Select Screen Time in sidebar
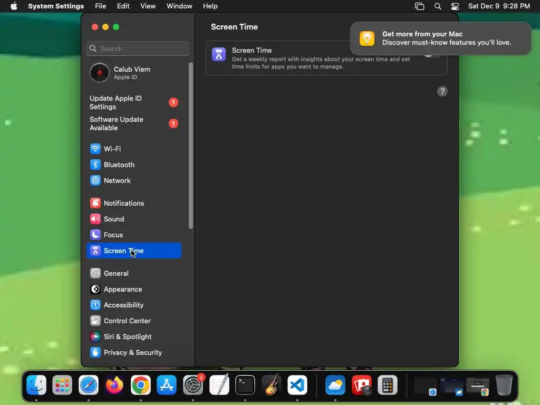 click(133, 250)
